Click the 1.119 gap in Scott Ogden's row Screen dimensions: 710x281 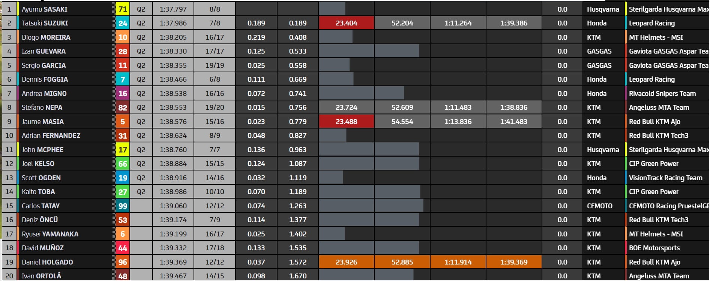click(297, 178)
